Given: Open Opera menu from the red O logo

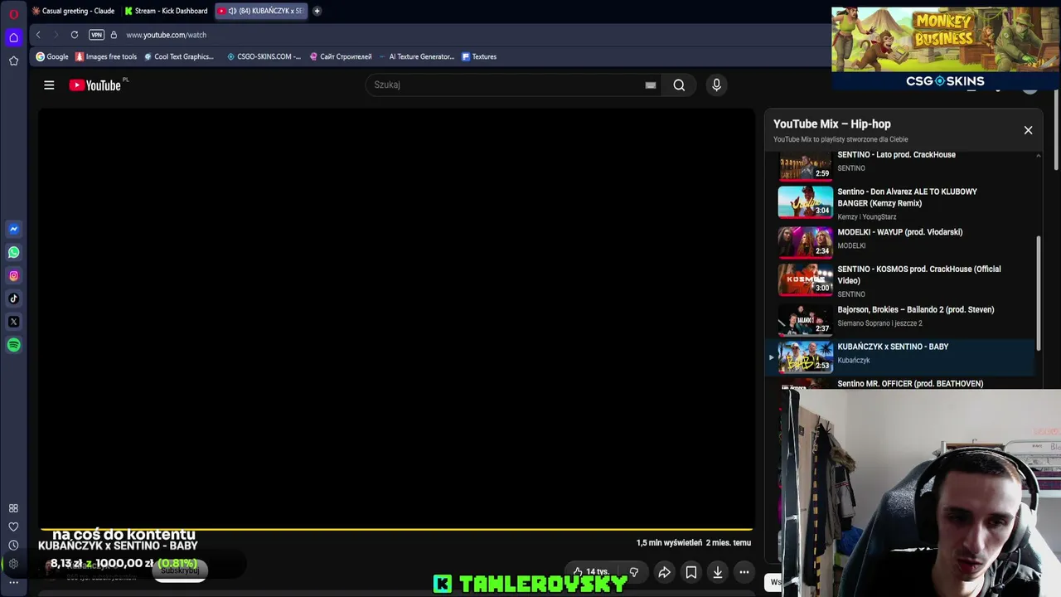Looking at the screenshot, I should (13, 13).
